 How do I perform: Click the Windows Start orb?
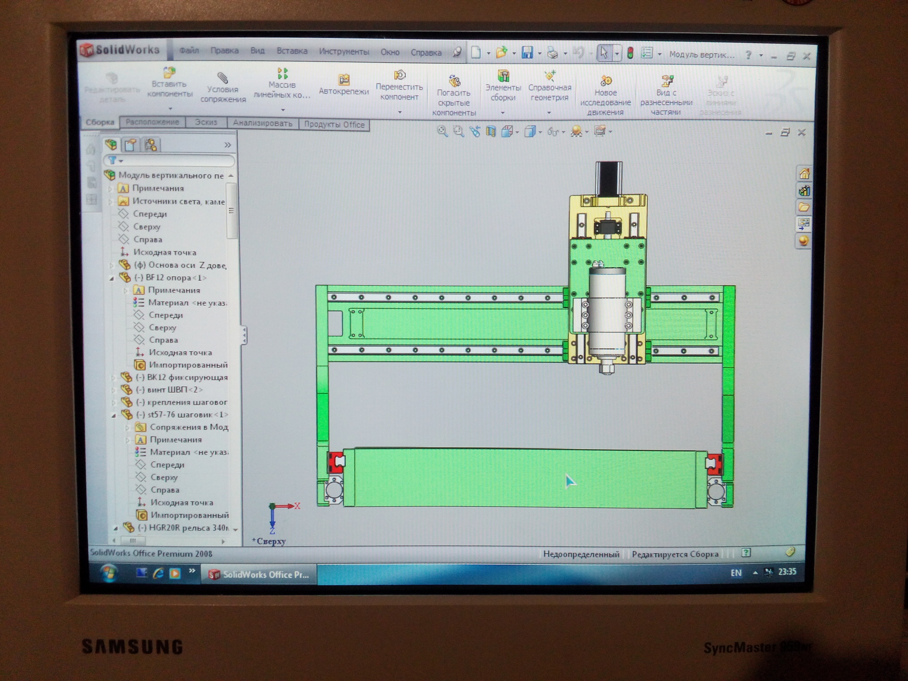(109, 573)
